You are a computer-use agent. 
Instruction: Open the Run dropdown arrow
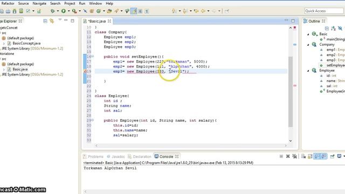tap(68, 11)
